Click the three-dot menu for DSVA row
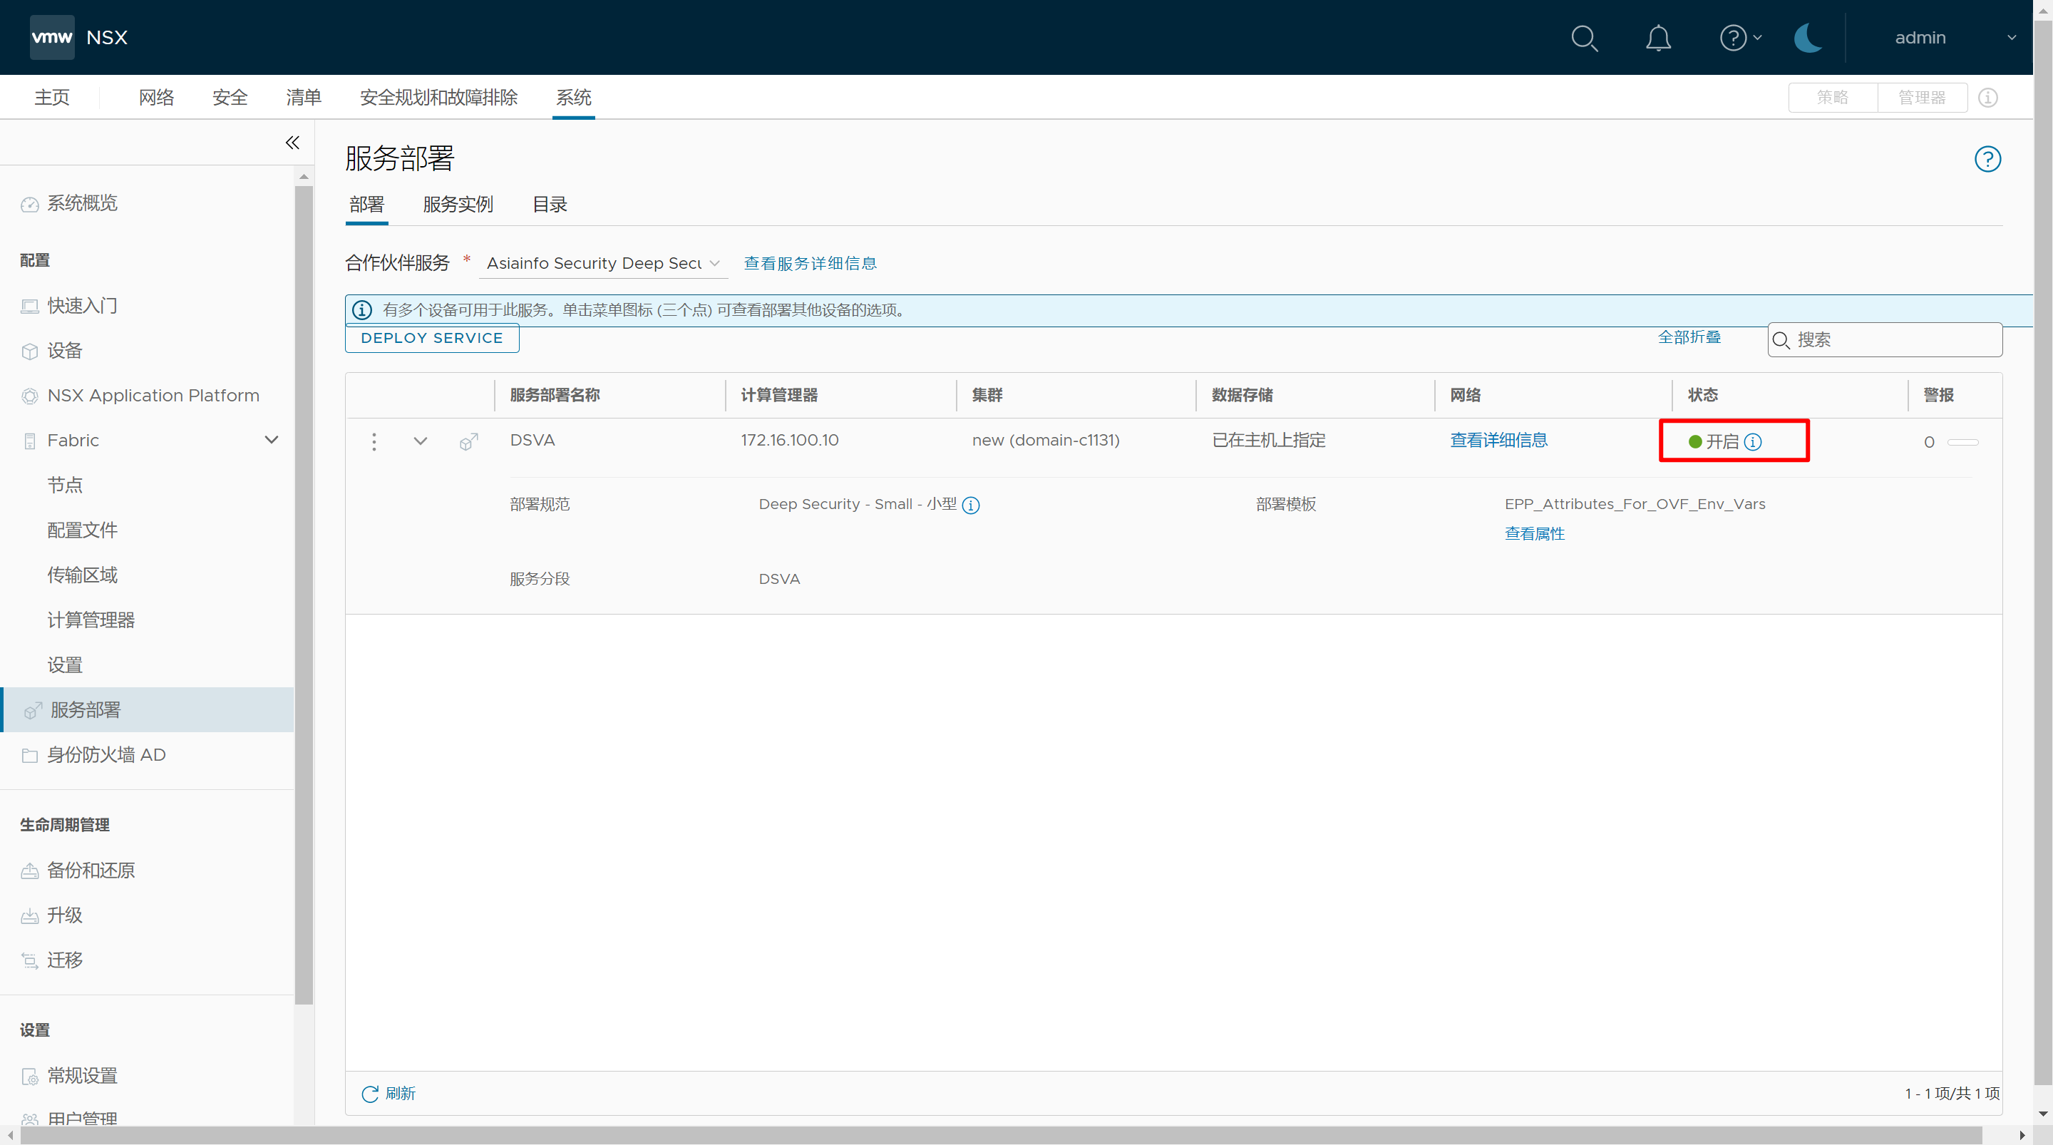Image resolution: width=2053 pixels, height=1145 pixels. tap(374, 442)
